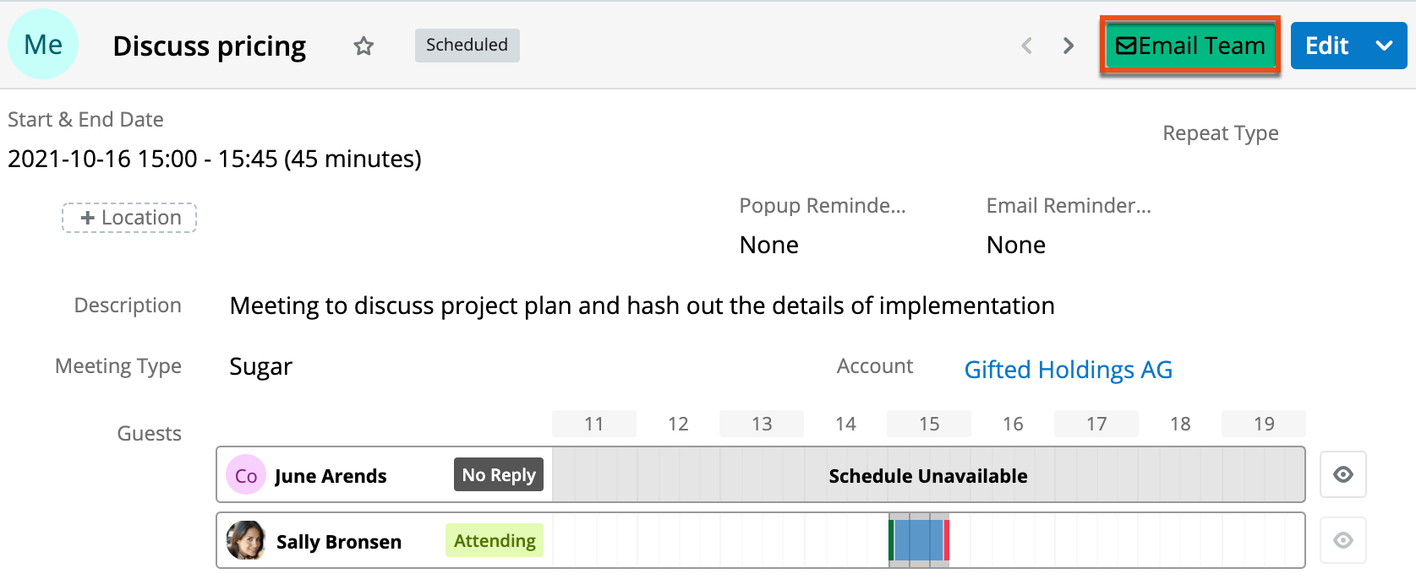The width and height of the screenshot is (1416, 579).
Task: Open Gifted Holdings AG account link
Action: click(x=1068, y=370)
